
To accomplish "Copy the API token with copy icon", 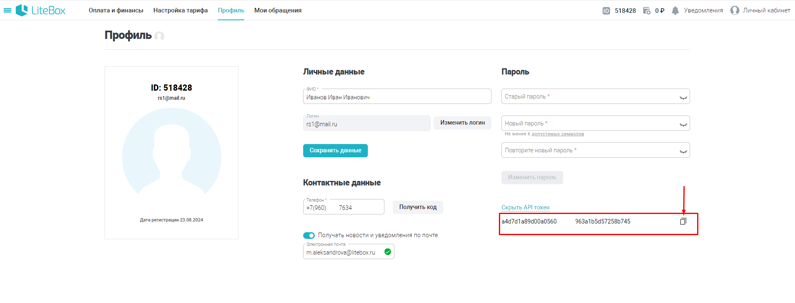I will pyautogui.click(x=683, y=221).
